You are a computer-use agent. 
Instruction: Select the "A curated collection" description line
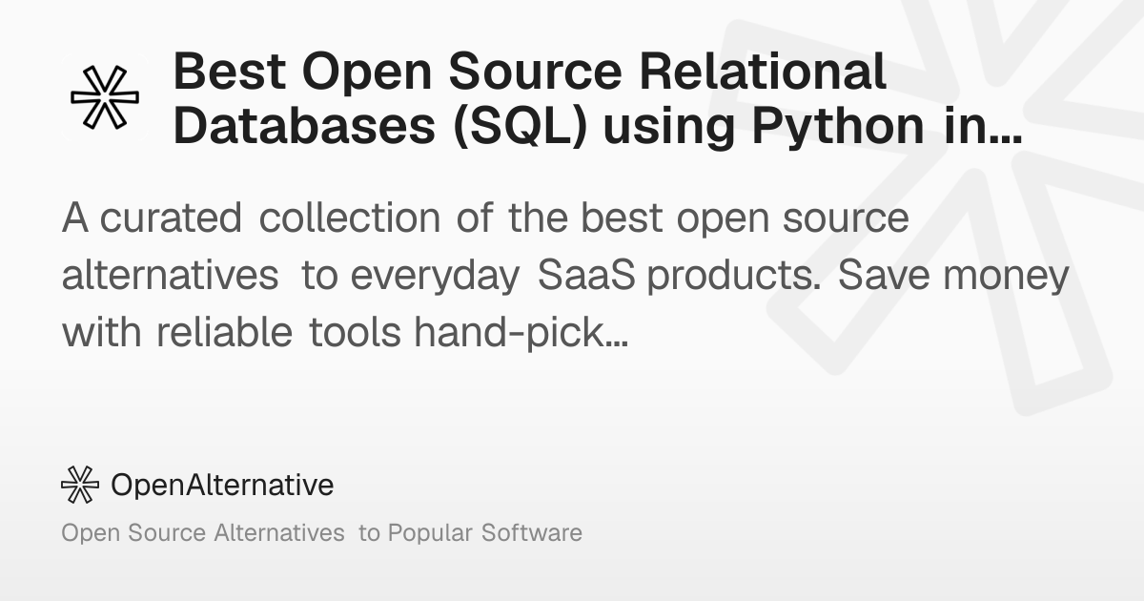pyautogui.click(x=486, y=218)
